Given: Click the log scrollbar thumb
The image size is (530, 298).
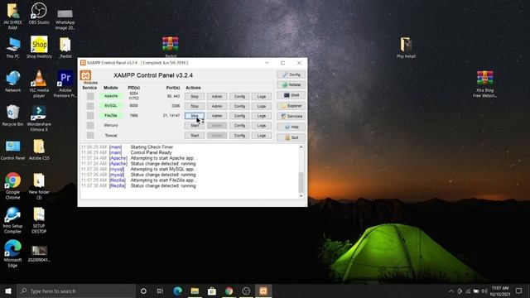Looking at the screenshot, I should 301,182.
